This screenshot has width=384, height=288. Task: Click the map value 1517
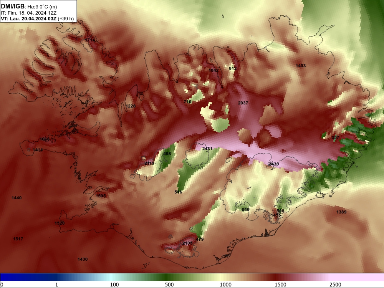[18, 239]
